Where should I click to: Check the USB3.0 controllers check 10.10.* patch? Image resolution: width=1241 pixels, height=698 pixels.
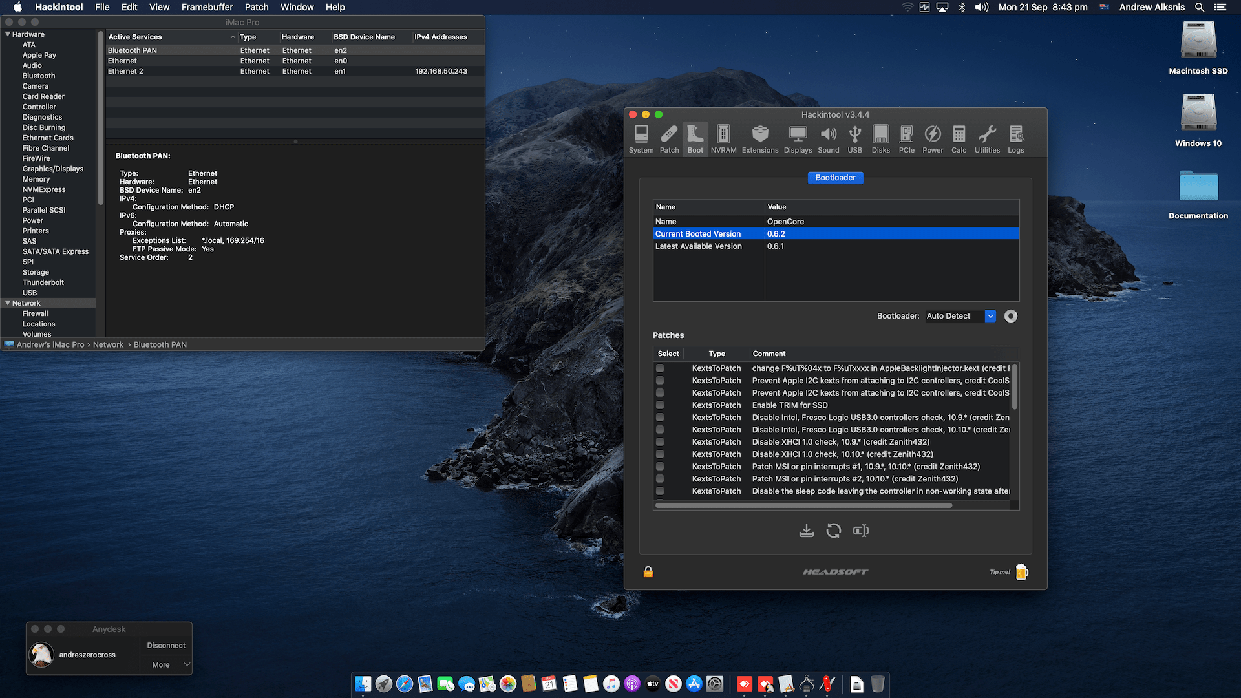point(660,430)
